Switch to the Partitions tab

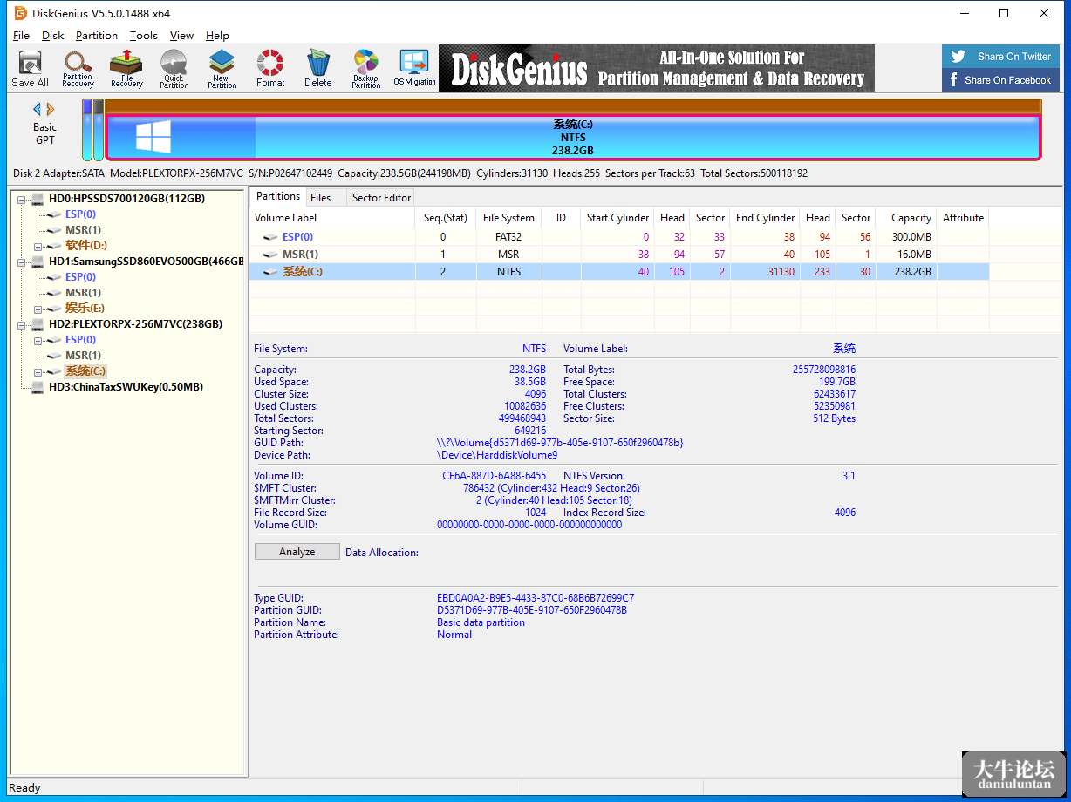coord(278,196)
